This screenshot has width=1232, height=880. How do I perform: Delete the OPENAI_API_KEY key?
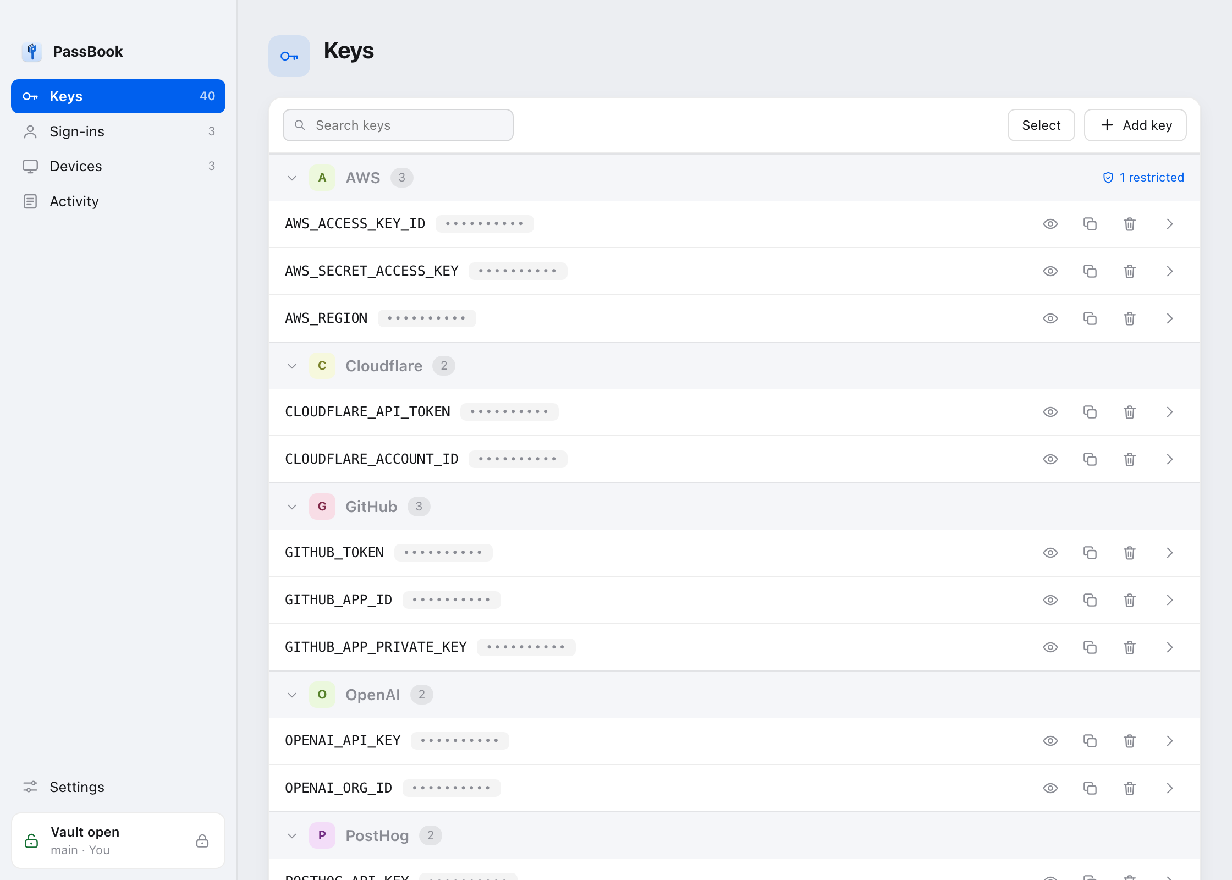pos(1129,741)
